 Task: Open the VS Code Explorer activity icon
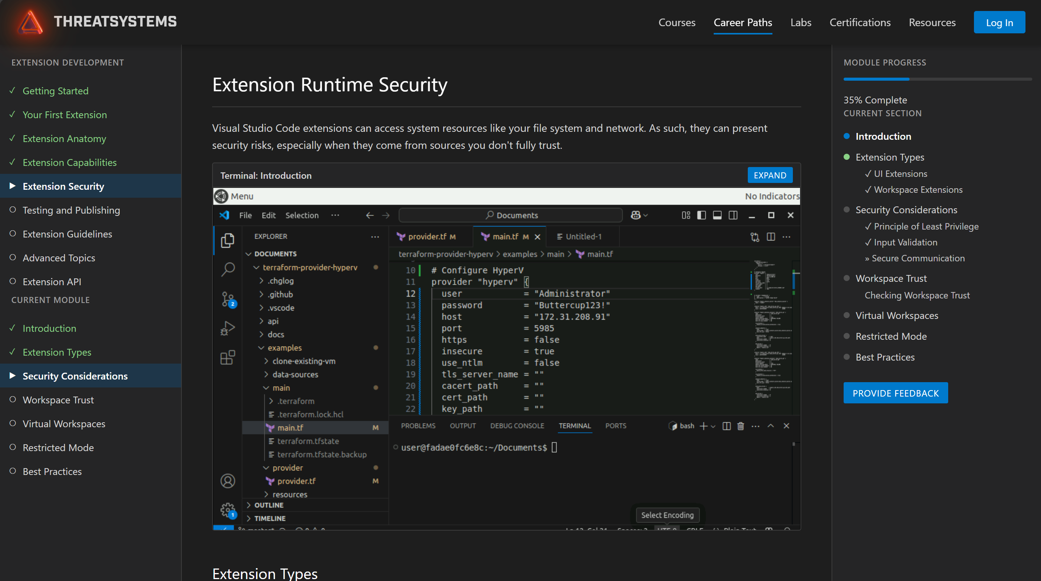pos(228,241)
